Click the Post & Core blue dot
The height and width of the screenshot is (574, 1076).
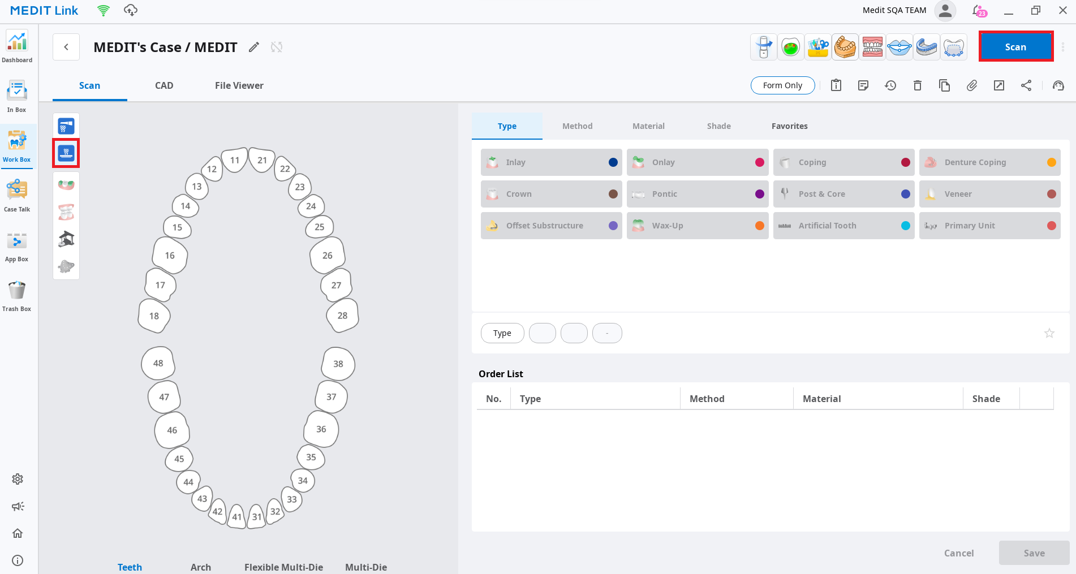coord(906,194)
